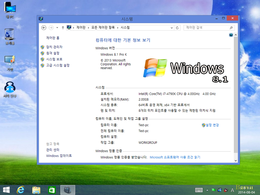Screen dimensions: 260x195
Task: Click the Windows Start button on taskbar
Action: tap(6, 190)
